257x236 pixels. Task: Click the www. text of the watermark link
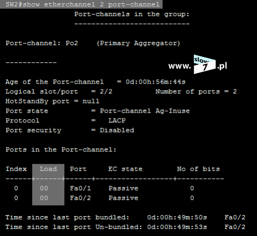180,66
